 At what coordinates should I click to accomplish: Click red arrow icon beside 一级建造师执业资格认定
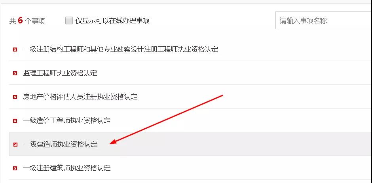click(x=15, y=144)
